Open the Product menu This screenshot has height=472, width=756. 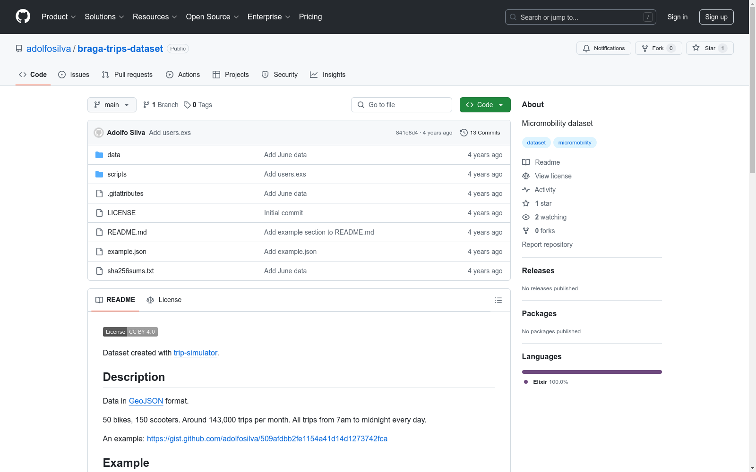[59, 17]
